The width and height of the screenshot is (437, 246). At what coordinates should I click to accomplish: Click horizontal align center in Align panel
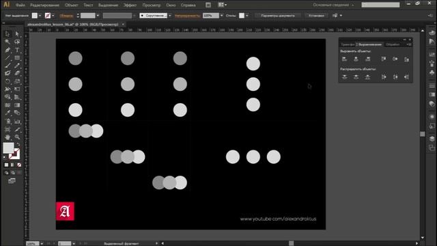pos(356,59)
